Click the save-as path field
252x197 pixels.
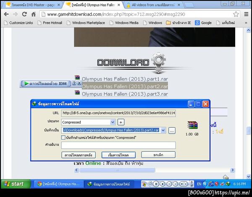point(111,130)
